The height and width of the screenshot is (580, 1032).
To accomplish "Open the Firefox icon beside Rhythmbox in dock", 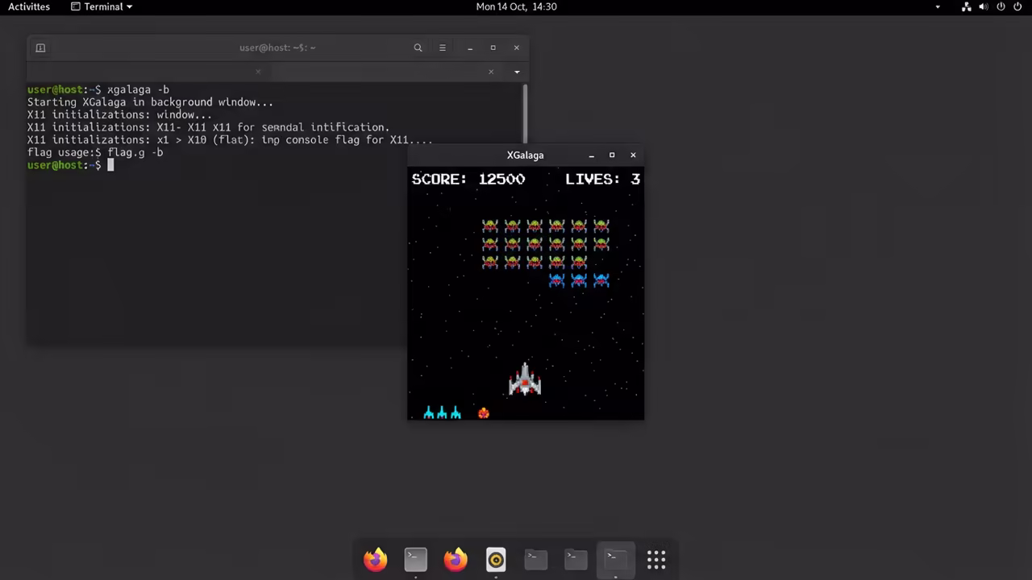I will [x=456, y=559].
